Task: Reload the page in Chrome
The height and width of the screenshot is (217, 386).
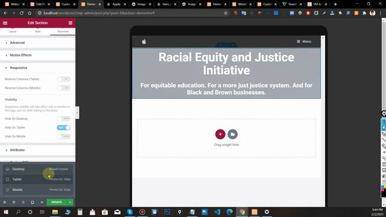Action: tap(22, 13)
